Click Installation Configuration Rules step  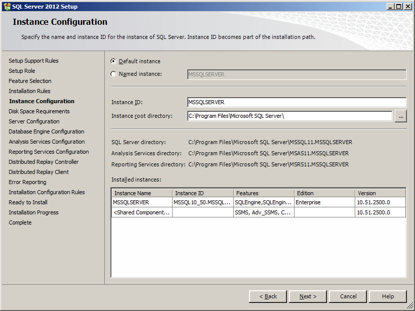coord(47,192)
